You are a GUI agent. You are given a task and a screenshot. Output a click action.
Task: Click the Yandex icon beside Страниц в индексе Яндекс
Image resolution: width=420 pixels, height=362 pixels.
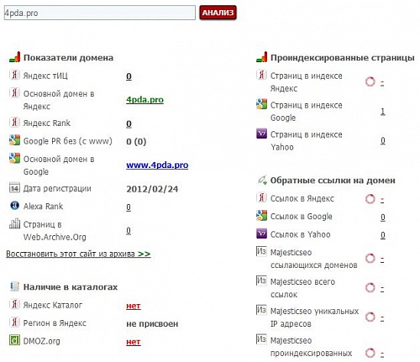[261, 75]
